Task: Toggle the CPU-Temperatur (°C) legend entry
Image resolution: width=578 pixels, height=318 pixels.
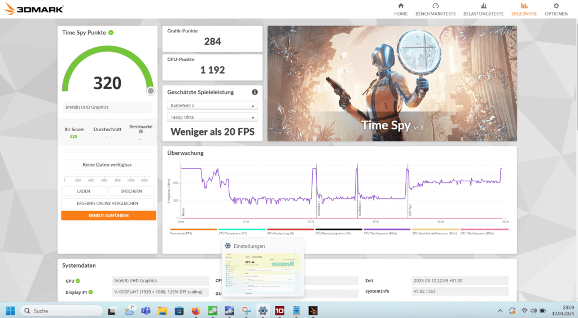Action: coord(242,232)
